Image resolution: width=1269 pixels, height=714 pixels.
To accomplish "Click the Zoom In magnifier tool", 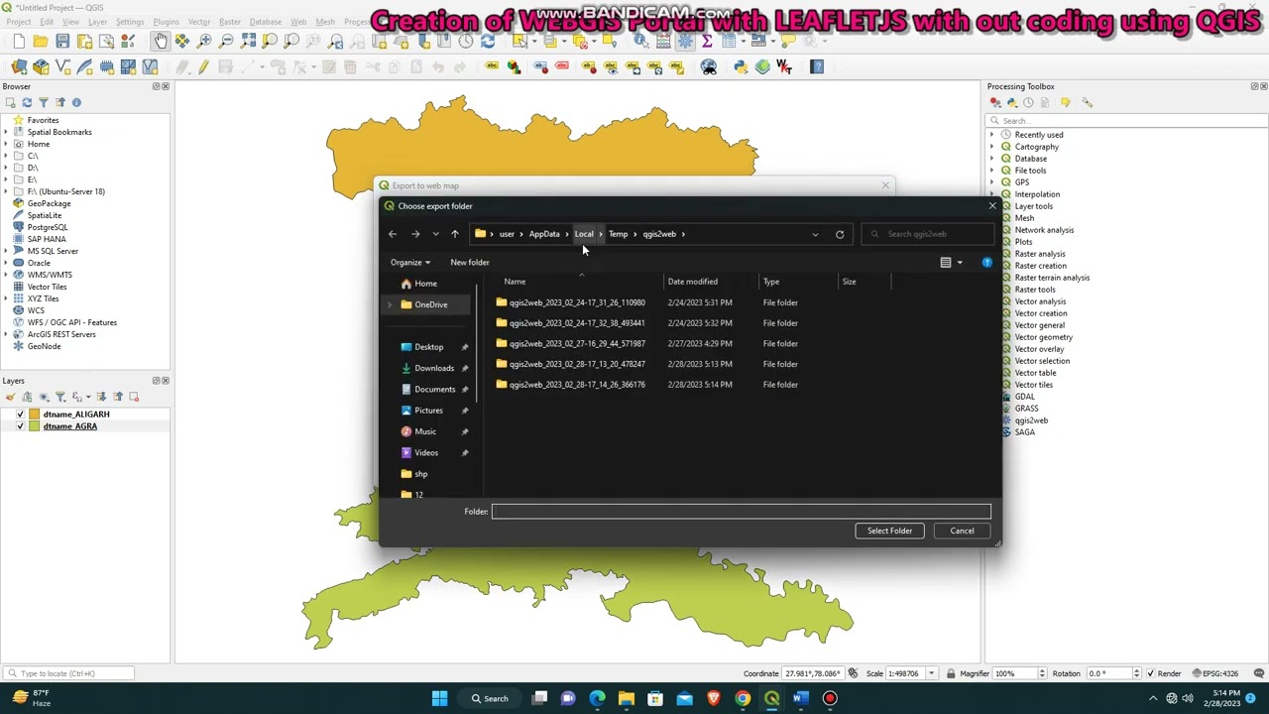I will point(204,41).
